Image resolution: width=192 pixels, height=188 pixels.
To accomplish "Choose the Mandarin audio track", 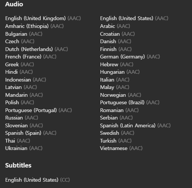I will (24, 95).
